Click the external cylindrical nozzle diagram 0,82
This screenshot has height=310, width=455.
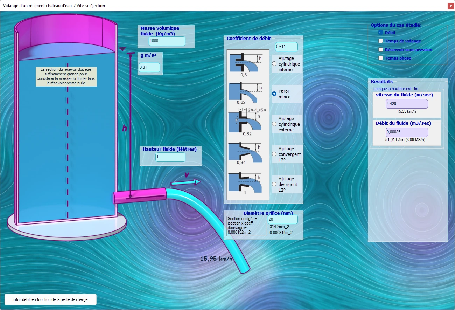tap(247, 122)
